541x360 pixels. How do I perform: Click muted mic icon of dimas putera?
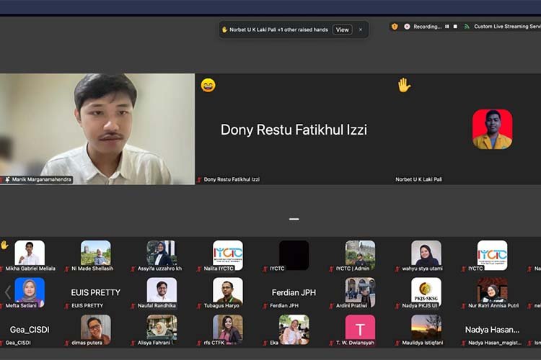(67, 343)
